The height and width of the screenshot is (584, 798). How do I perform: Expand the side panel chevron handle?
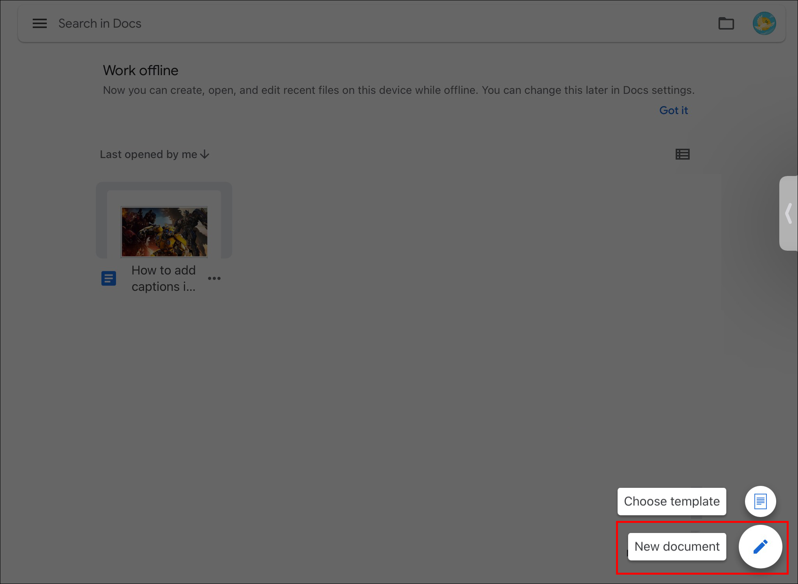pos(789,213)
